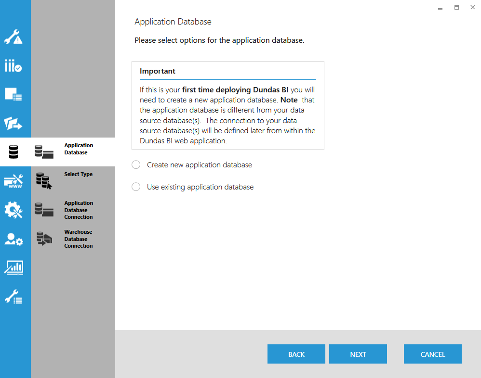This screenshot has width=481, height=378.
Task: Open the user with gear administrator step icon
Action: pos(14,239)
